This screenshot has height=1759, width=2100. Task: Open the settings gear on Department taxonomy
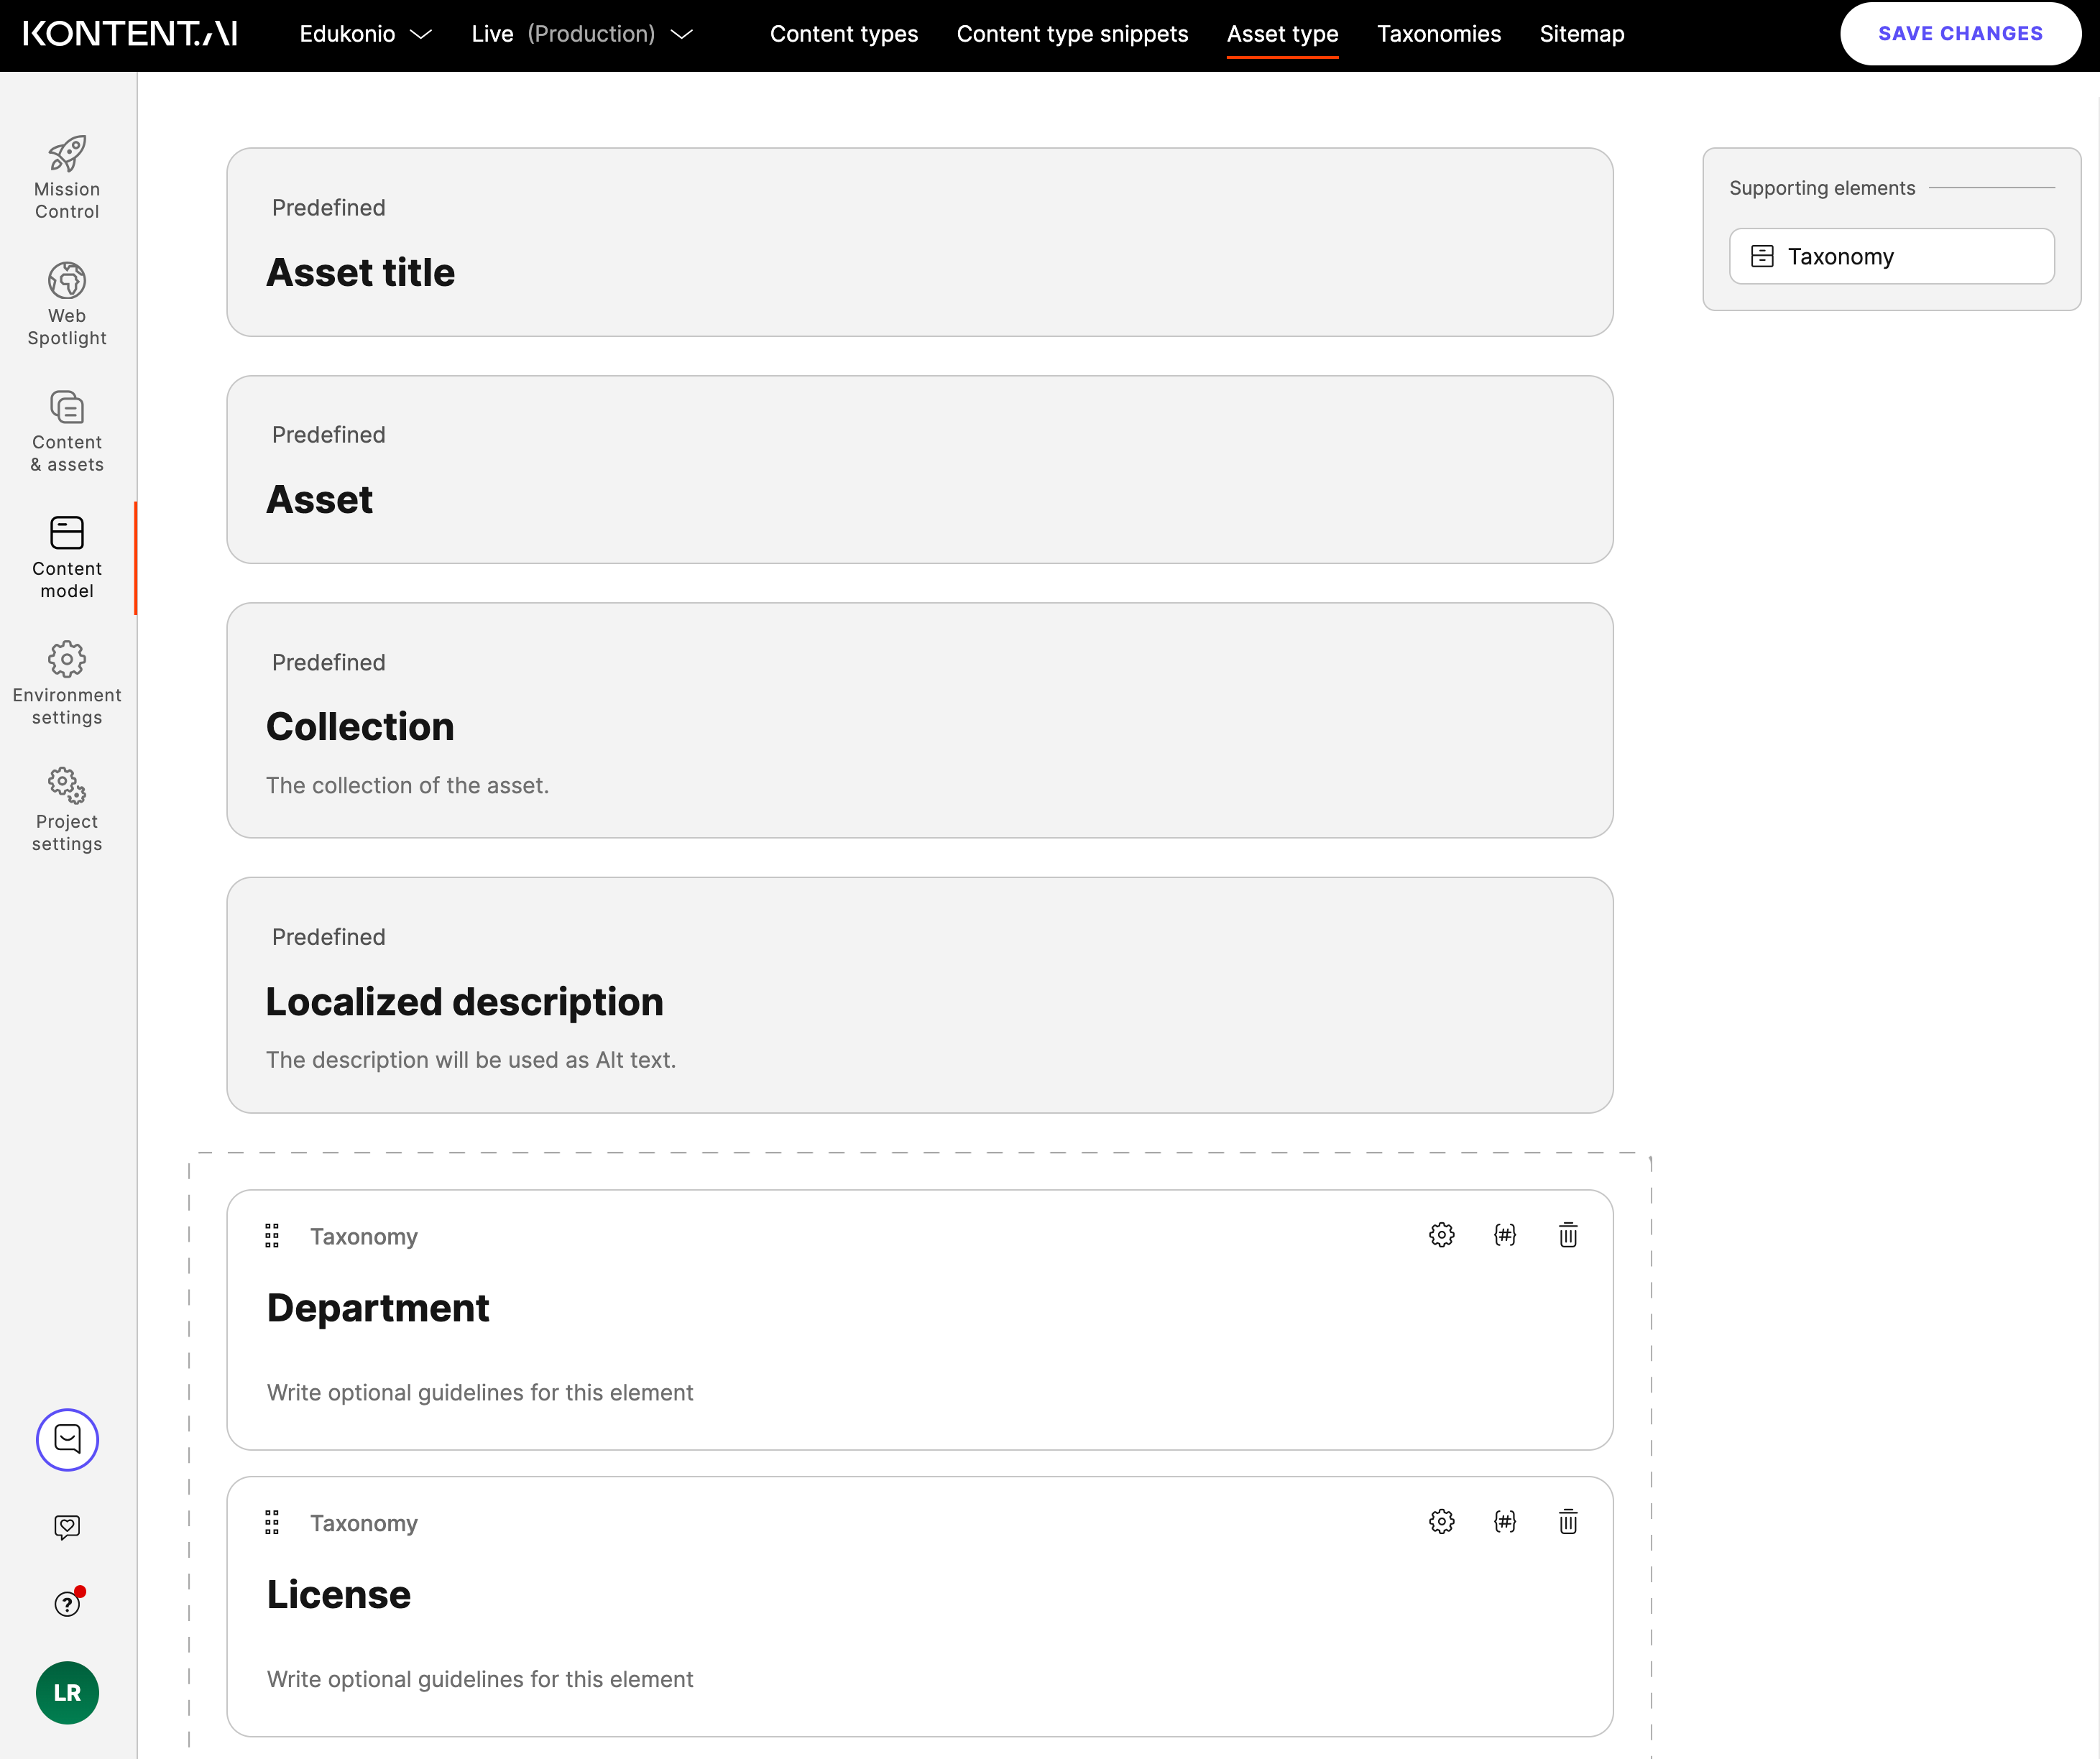tap(1441, 1234)
